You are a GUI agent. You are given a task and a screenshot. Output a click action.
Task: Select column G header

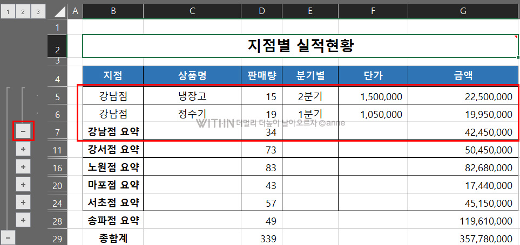click(x=463, y=11)
